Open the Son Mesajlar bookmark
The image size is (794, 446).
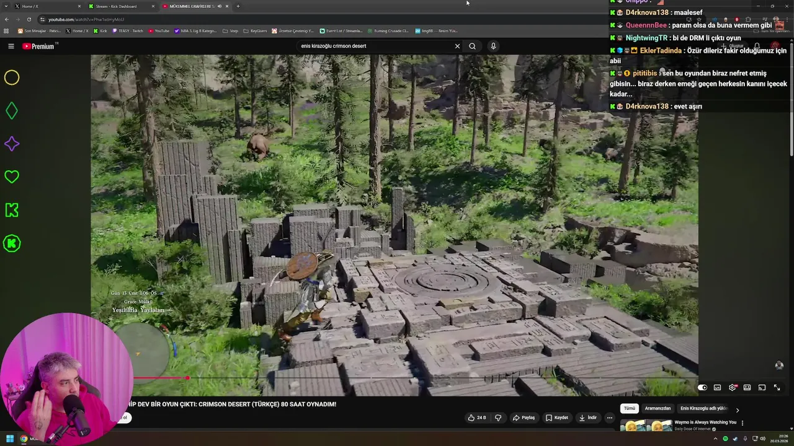pyautogui.click(x=39, y=30)
